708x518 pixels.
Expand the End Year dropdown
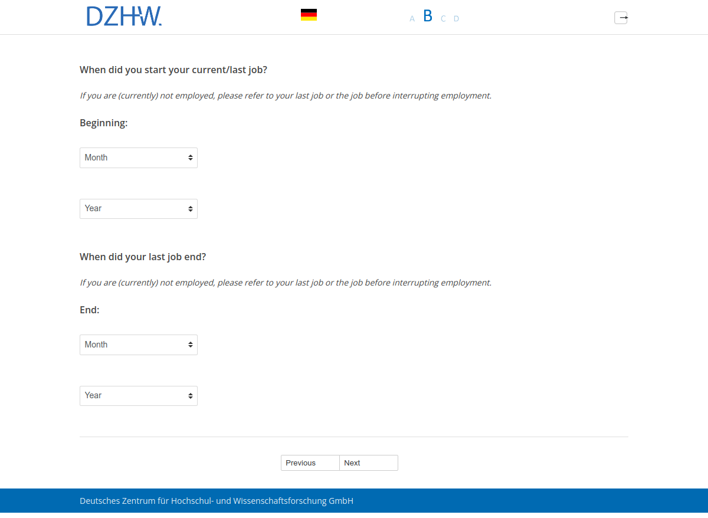click(x=139, y=396)
